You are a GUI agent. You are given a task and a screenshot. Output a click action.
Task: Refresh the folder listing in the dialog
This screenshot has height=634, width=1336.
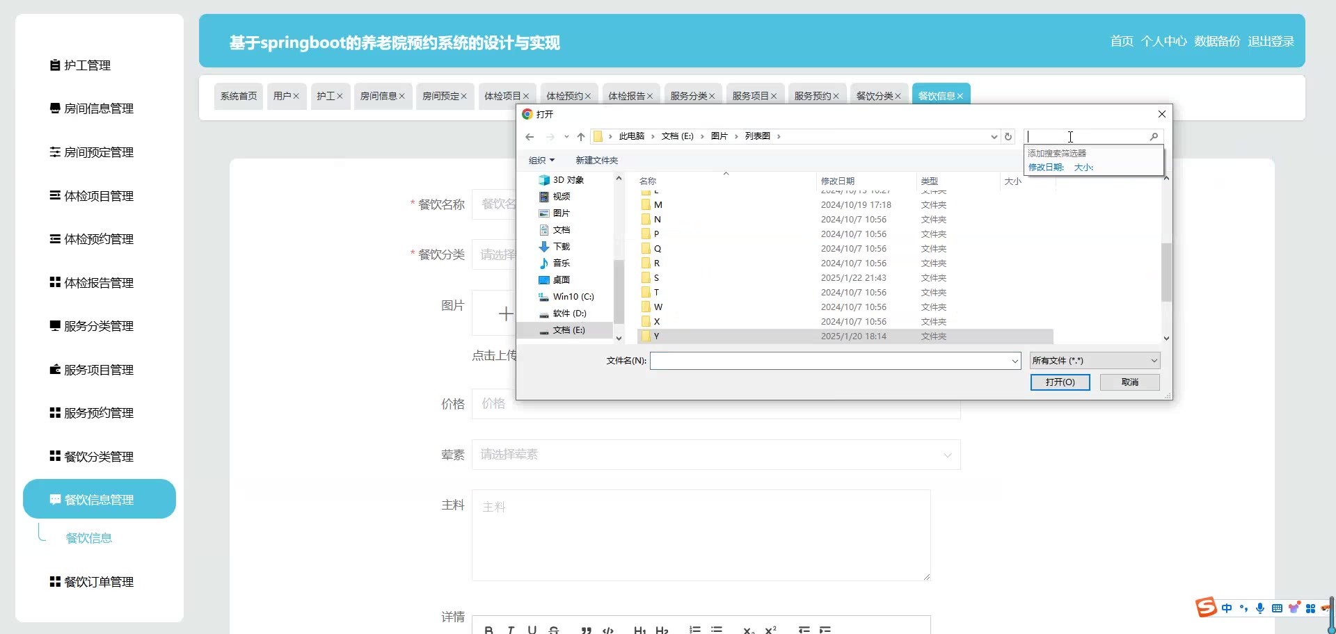(1008, 137)
